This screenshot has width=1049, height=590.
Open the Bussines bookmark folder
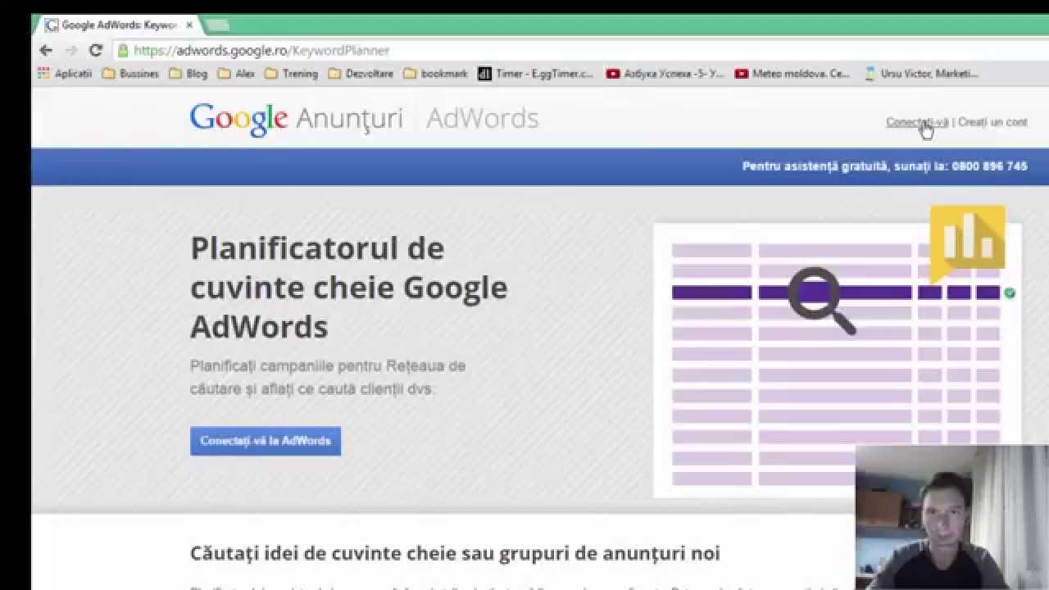click(x=131, y=74)
